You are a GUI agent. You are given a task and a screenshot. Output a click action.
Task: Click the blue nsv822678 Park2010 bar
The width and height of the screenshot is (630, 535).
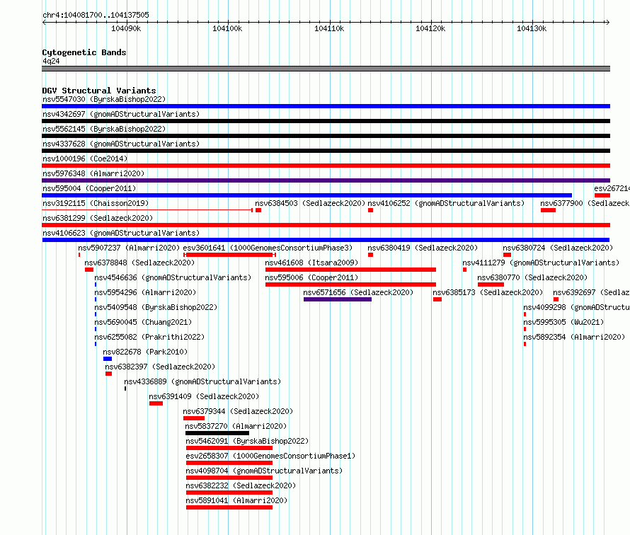(108, 359)
